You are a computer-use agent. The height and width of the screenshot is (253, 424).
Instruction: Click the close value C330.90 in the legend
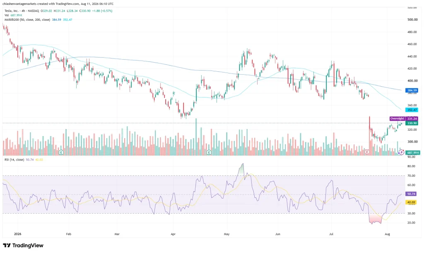84,11
